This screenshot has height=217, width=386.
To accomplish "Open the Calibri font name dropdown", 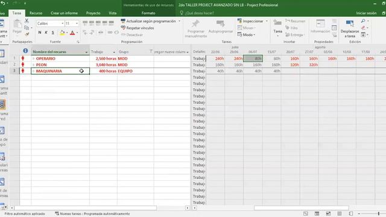I will (x=62, y=24).
